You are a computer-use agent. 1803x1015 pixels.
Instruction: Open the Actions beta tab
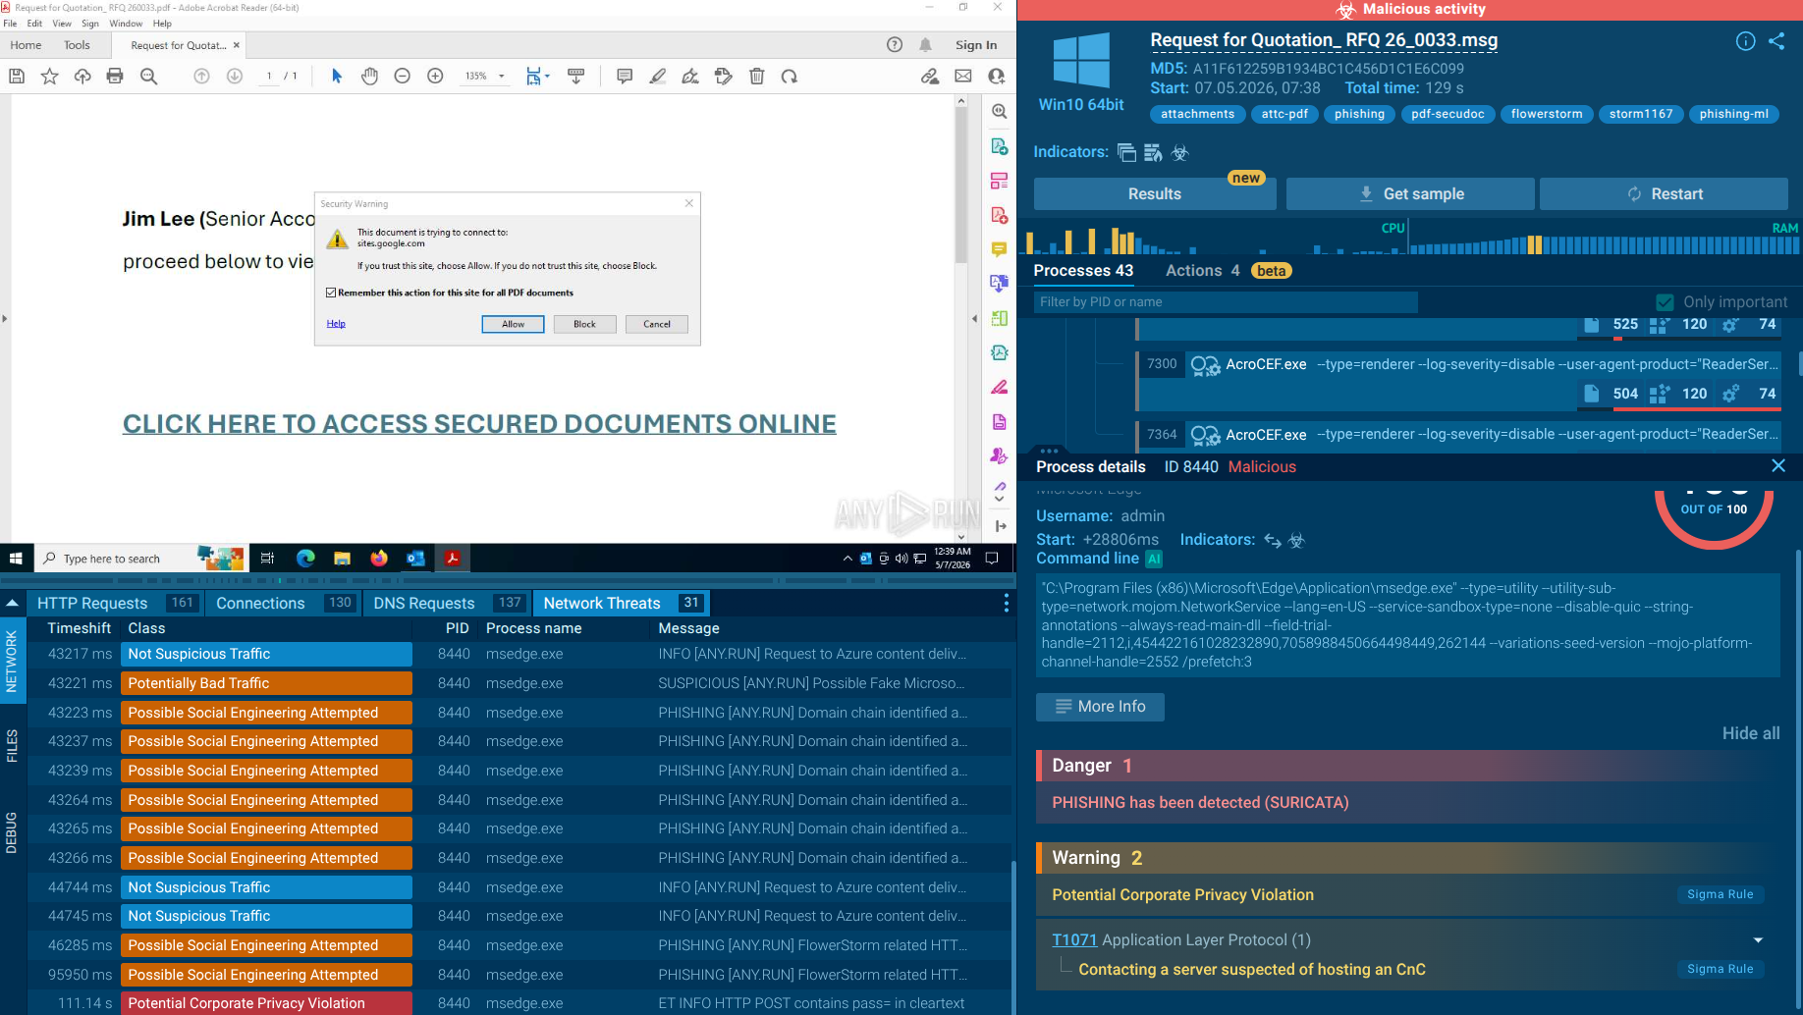(1228, 271)
